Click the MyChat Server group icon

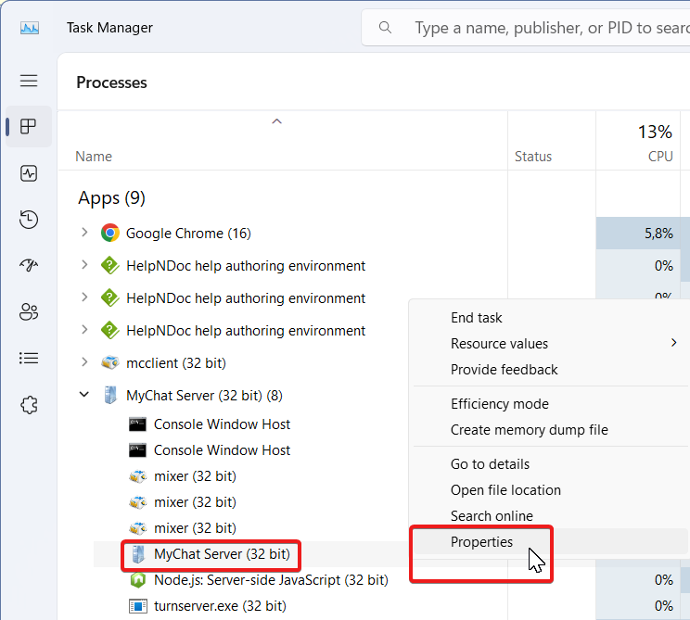click(110, 395)
